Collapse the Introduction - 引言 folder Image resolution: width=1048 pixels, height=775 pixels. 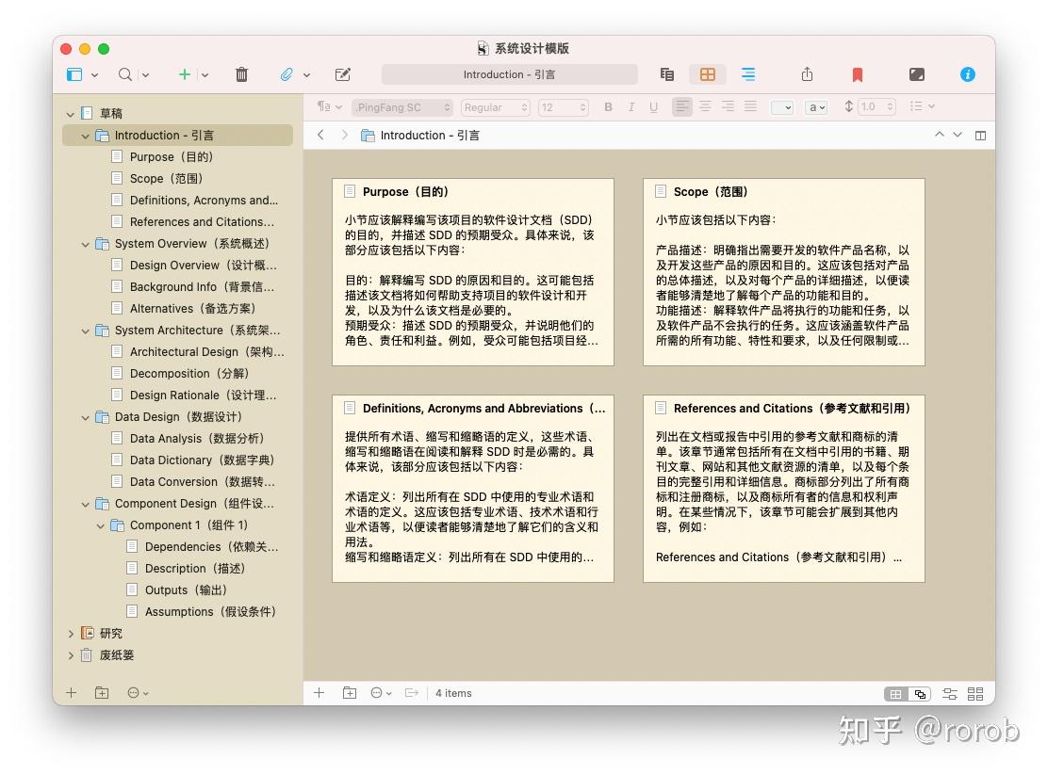click(x=85, y=137)
